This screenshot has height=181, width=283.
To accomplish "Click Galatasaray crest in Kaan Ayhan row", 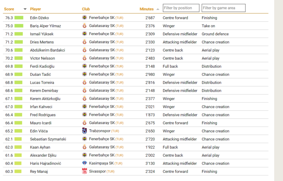I will 84,147.
